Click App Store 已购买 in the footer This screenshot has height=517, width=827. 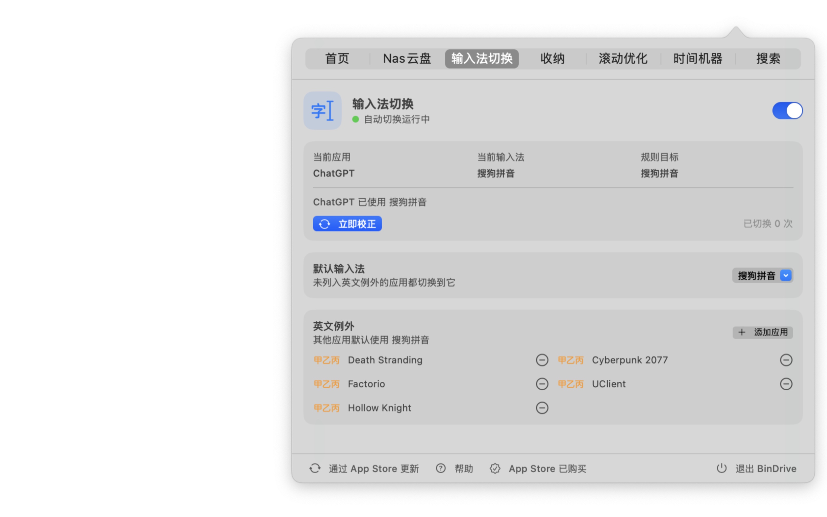click(x=538, y=468)
